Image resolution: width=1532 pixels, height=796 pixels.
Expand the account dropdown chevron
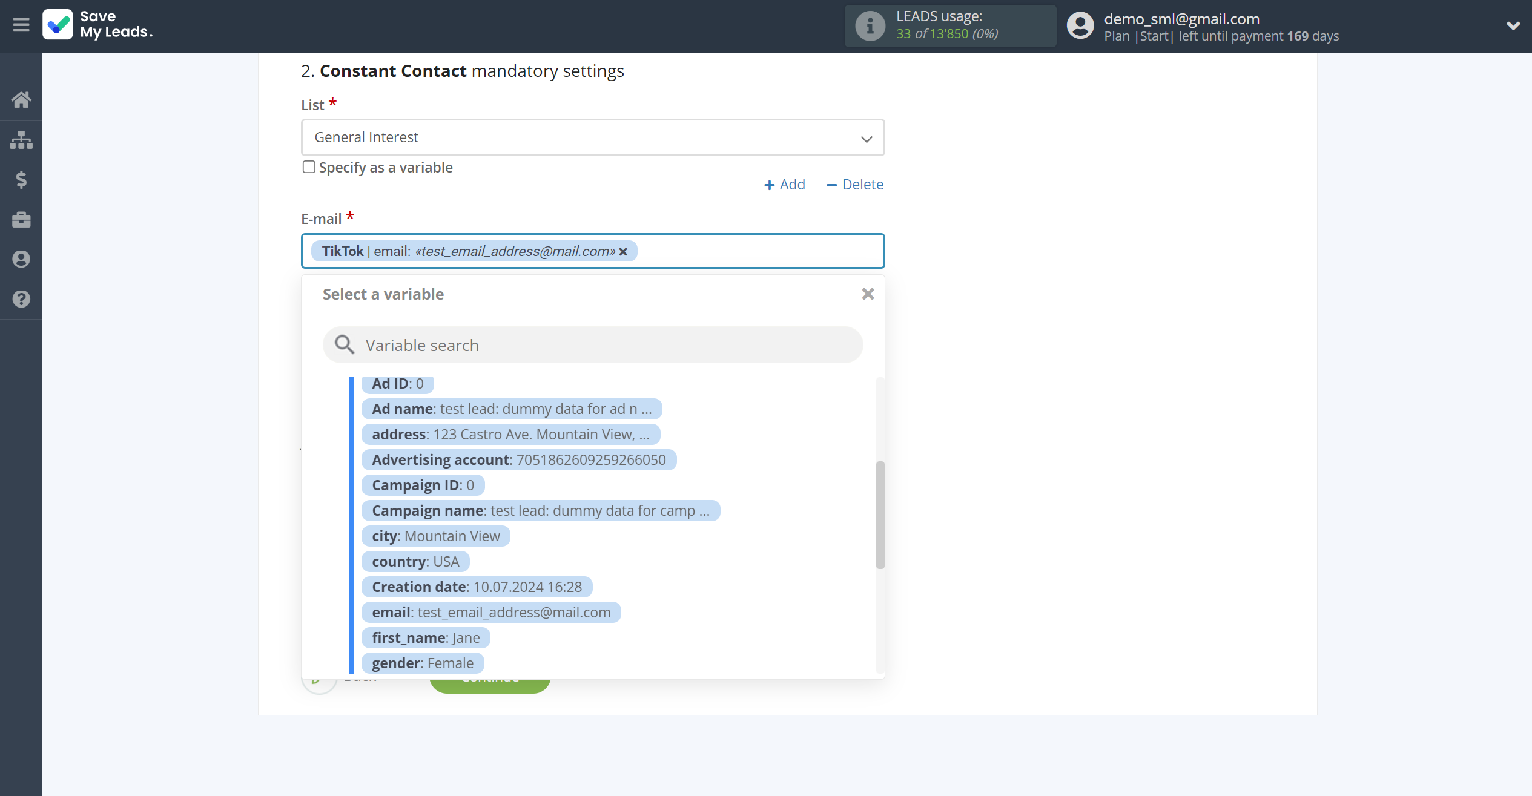(1513, 26)
